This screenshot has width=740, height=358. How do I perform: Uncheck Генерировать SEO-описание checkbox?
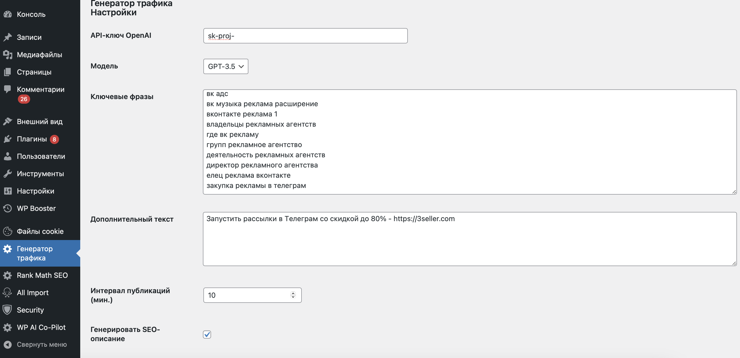207,335
